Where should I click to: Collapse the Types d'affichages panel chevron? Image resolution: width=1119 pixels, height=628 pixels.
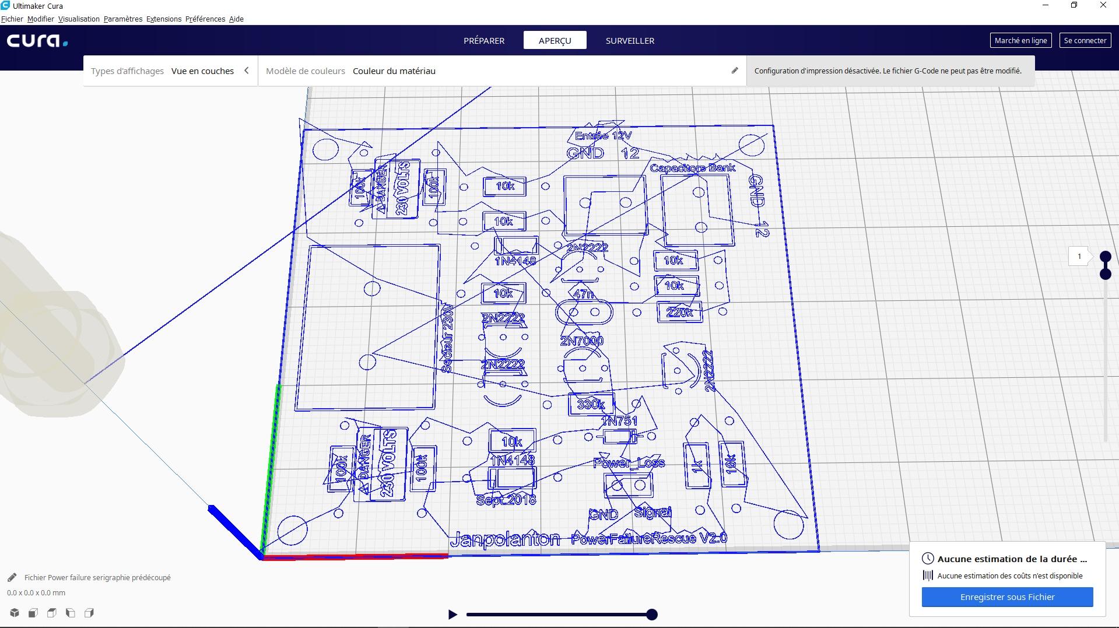point(247,71)
